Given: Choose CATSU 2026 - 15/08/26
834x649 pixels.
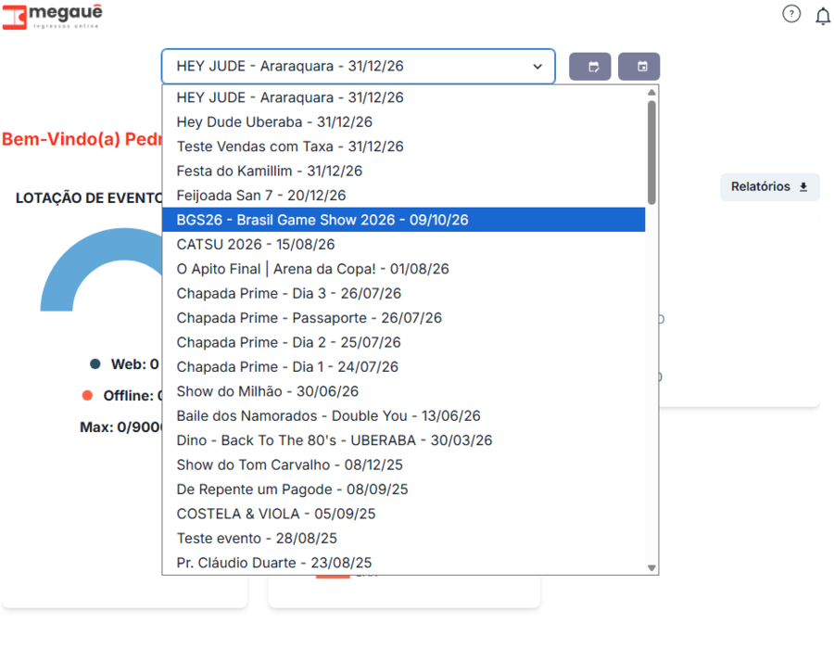Looking at the screenshot, I should (x=404, y=244).
